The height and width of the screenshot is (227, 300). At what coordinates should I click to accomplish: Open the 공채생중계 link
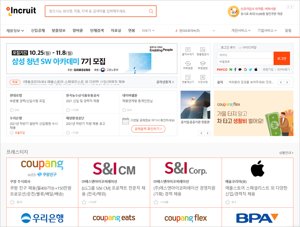(x=165, y=82)
